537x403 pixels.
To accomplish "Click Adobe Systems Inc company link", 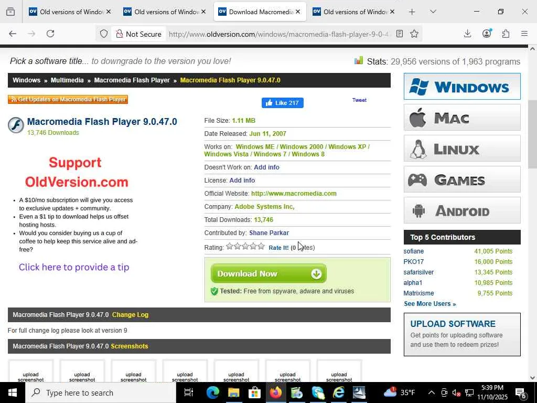I will click(x=264, y=207).
